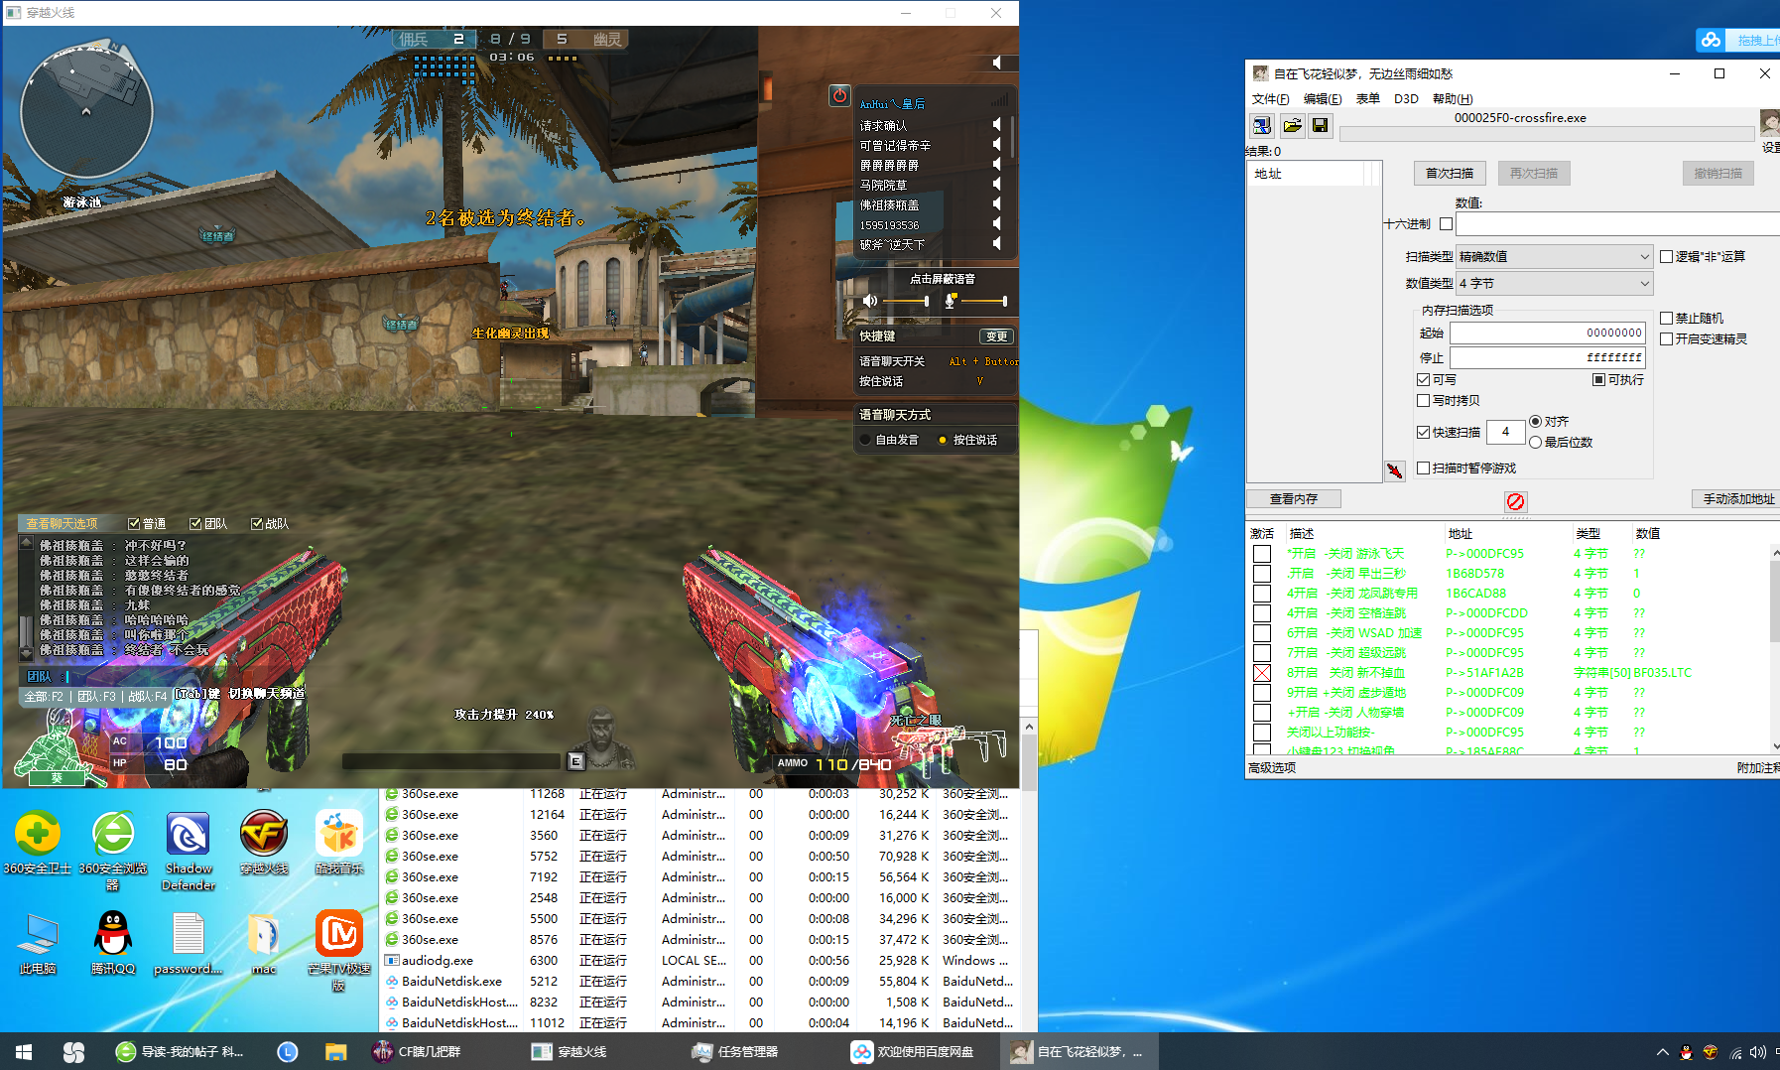Open the password text file on desktop
1780x1070 pixels.
[x=189, y=943]
